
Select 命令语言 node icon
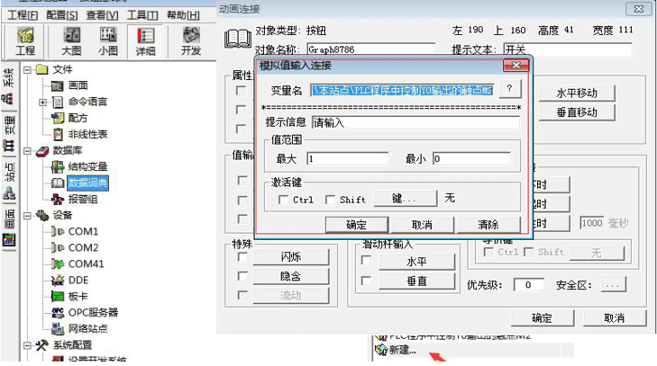click(58, 102)
